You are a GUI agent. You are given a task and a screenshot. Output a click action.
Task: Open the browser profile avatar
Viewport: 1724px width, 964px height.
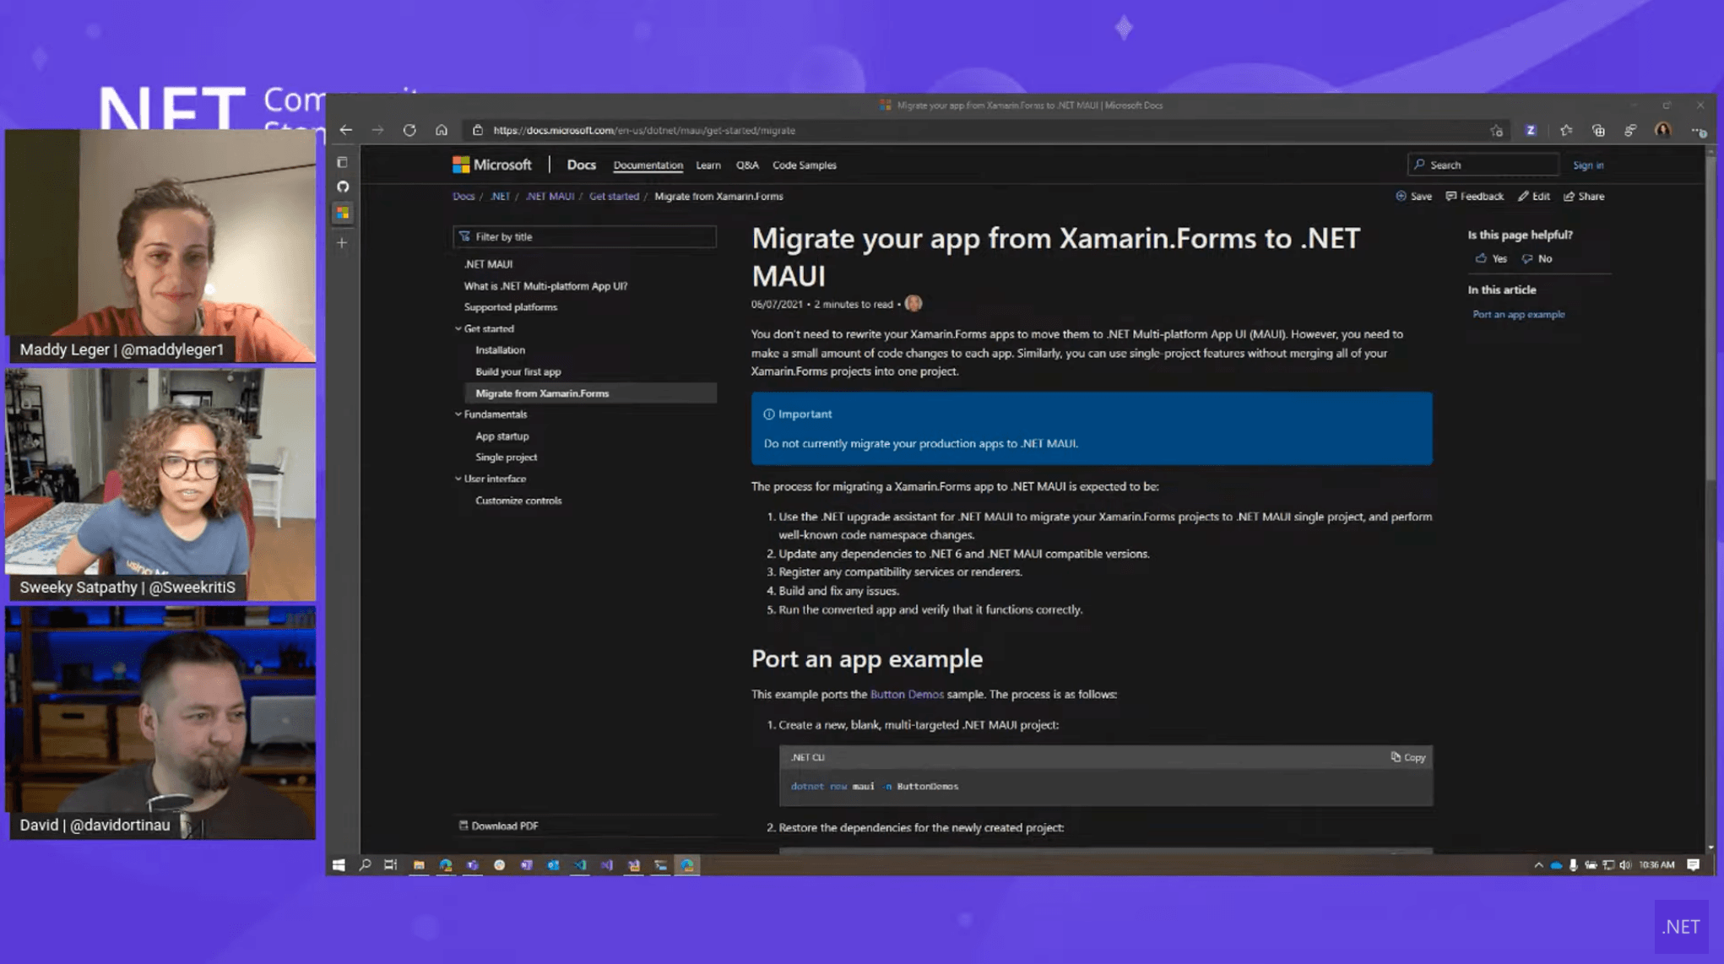pyautogui.click(x=1662, y=129)
